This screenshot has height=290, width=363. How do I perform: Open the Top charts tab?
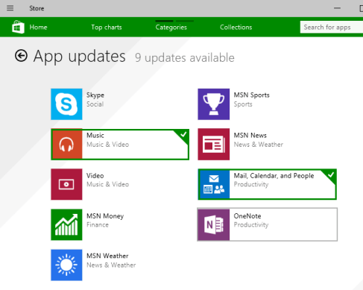(x=107, y=27)
